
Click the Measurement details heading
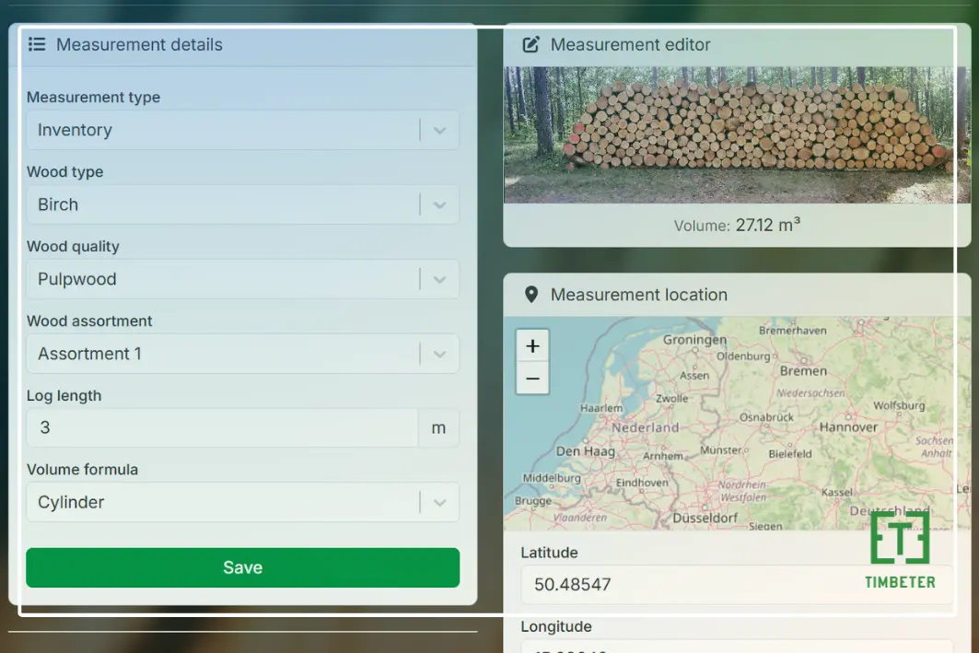pyautogui.click(x=139, y=45)
